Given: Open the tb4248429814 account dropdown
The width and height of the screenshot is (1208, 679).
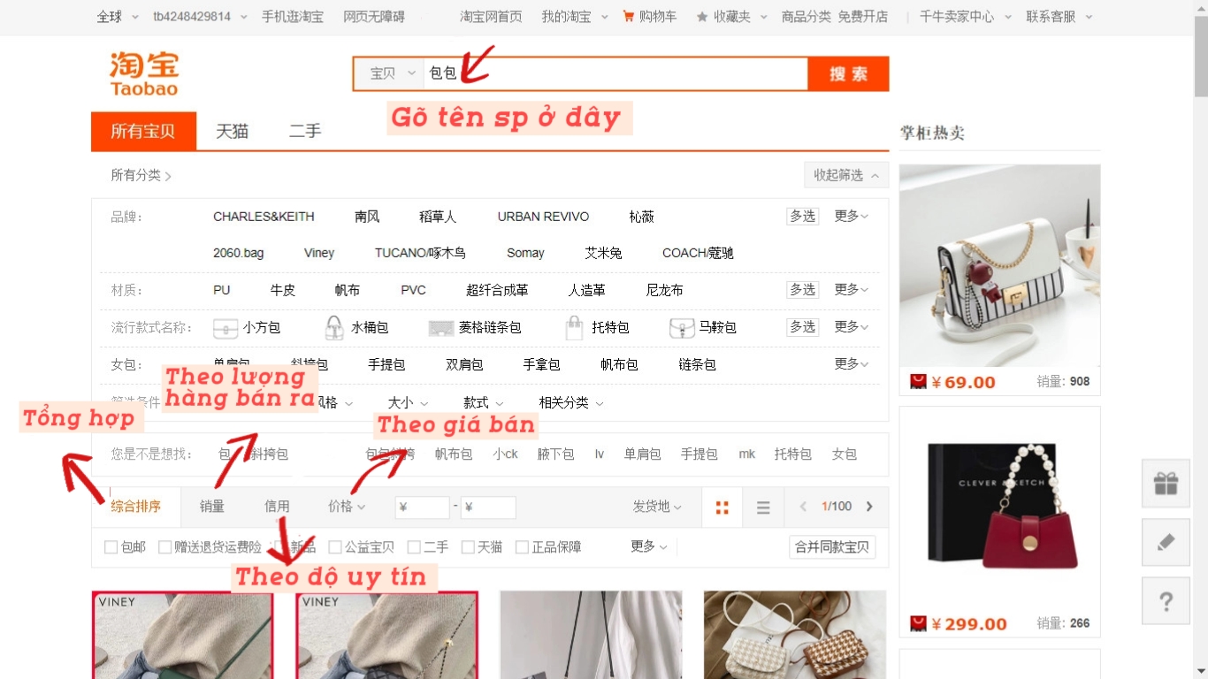Looking at the screenshot, I should point(200,16).
